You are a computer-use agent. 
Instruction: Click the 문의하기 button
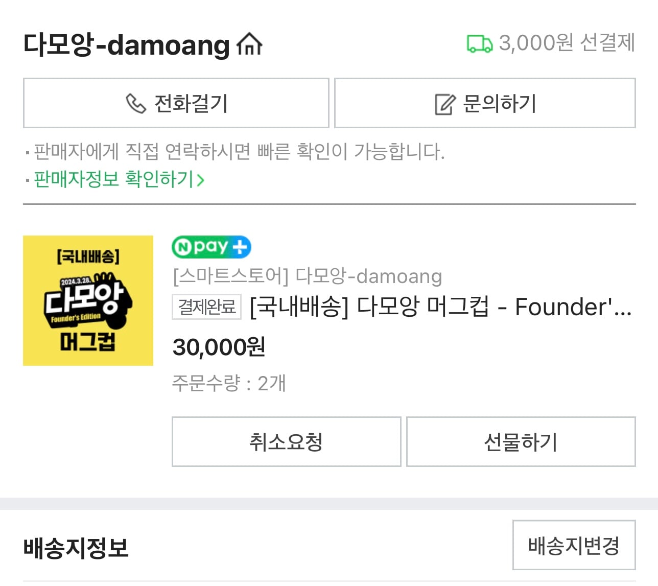tap(485, 103)
